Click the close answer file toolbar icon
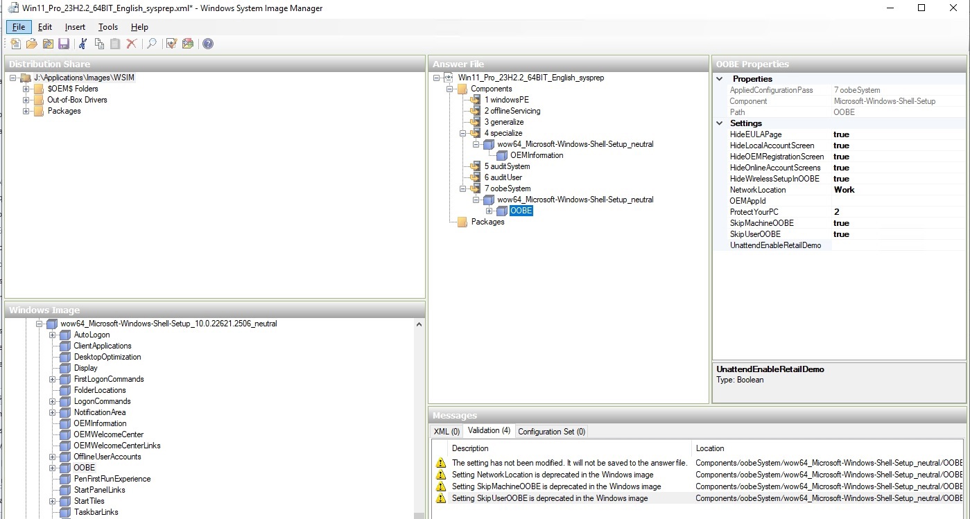Image resolution: width=970 pixels, height=519 pixels. (48, 44)
